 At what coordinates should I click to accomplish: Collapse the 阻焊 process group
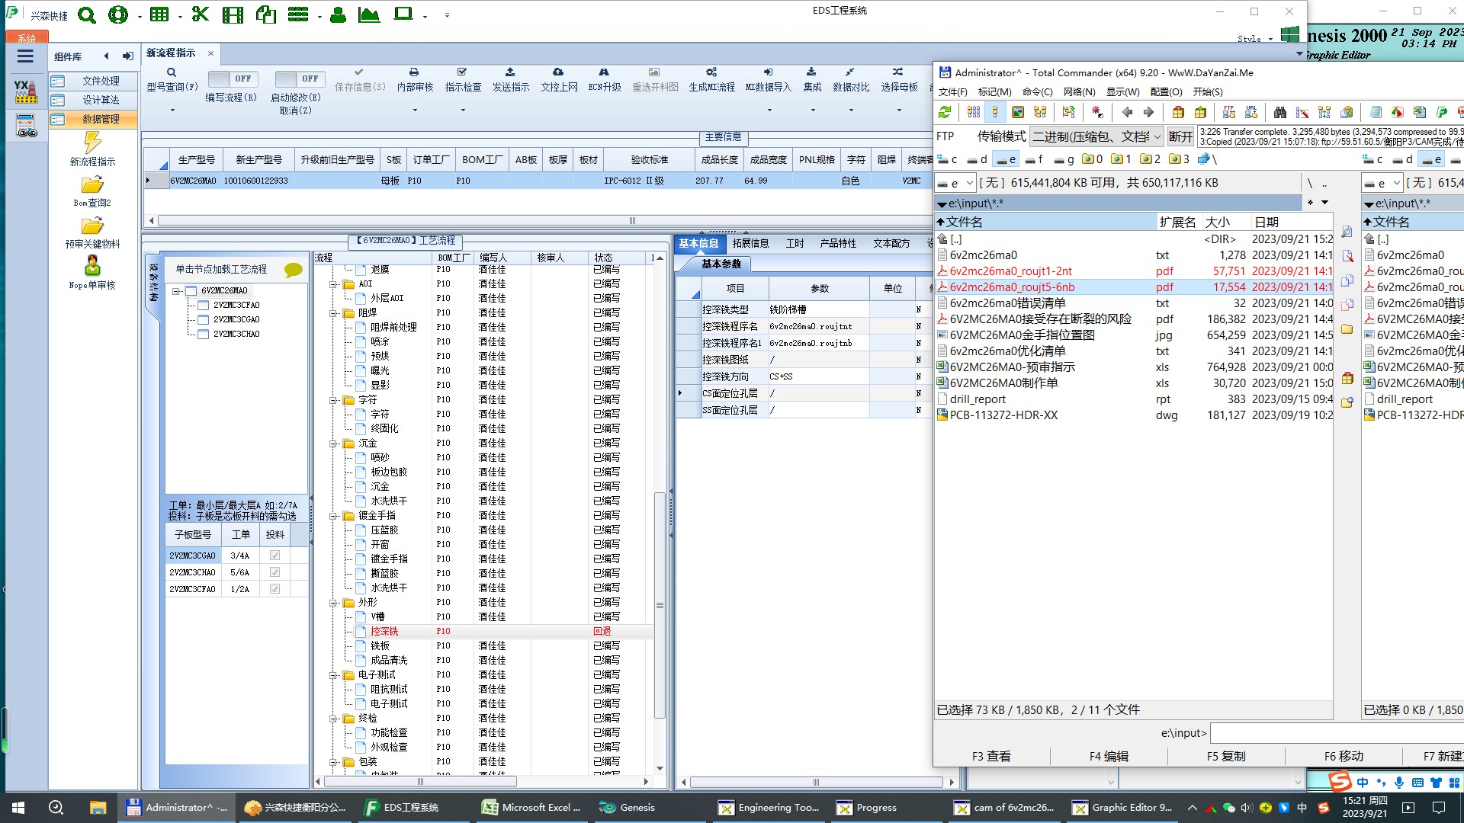click(333, 313)
